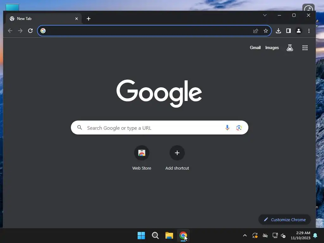
Task: Close the New Tab tab
Action: pyautogui.click(x=77, y=19)
